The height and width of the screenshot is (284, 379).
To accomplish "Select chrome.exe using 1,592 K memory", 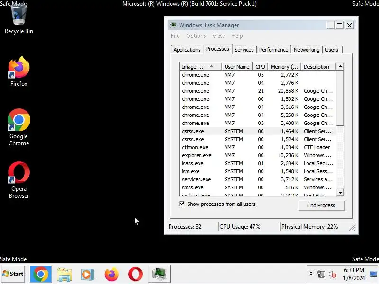I will point(258,99).
